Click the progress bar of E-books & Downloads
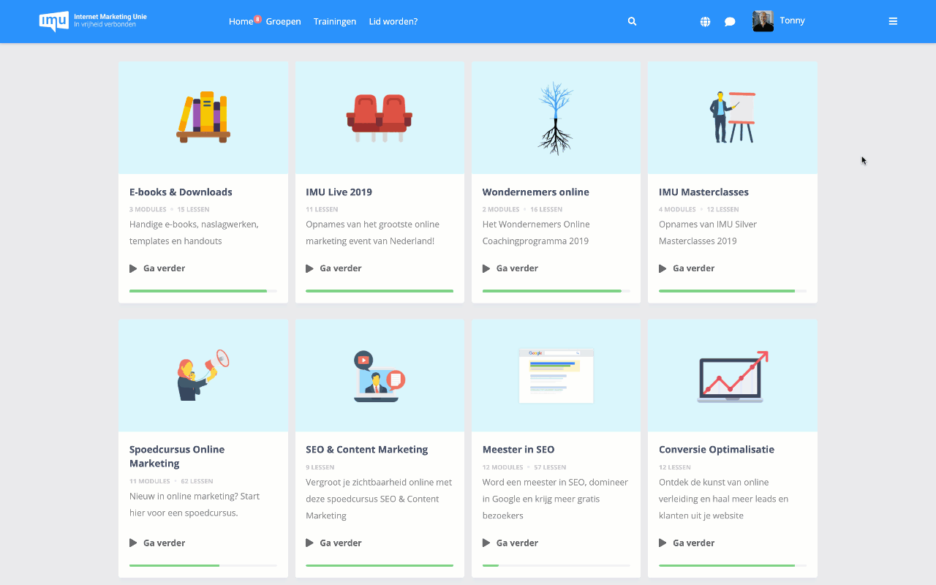This screenshot has width=936, height=585. 203,291
